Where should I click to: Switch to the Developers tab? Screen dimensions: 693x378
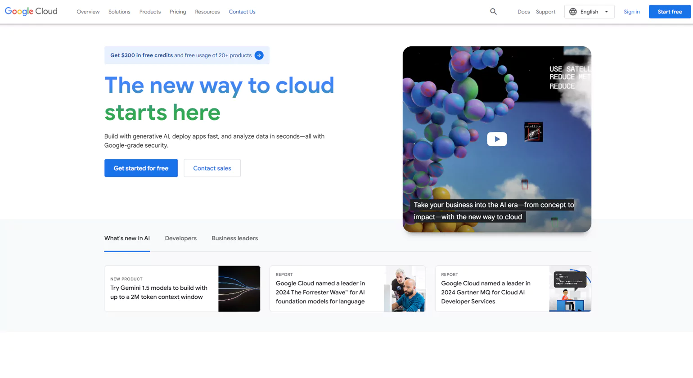(x=181, y=238)
